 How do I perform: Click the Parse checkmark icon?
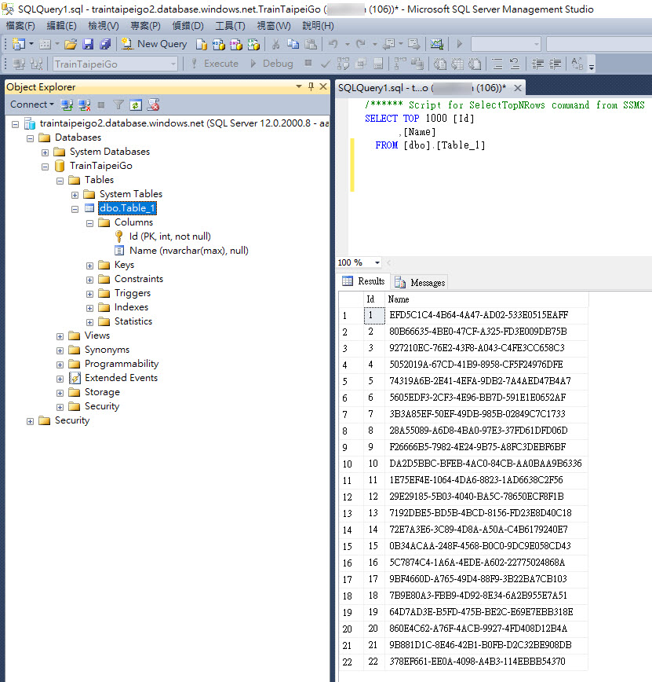pos(325,64)
